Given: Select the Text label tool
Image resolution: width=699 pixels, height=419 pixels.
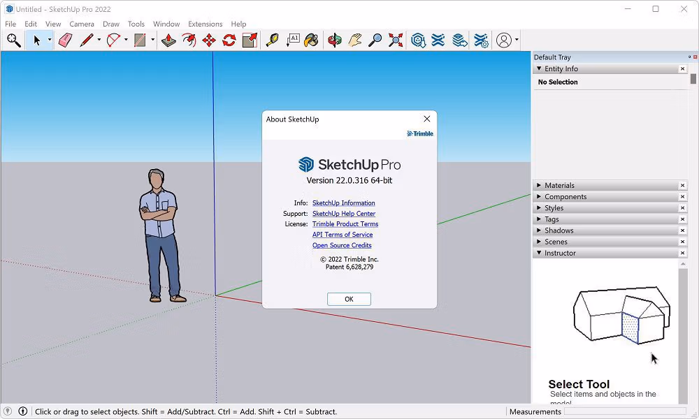Looking at the screenshot, I should 292,41.
